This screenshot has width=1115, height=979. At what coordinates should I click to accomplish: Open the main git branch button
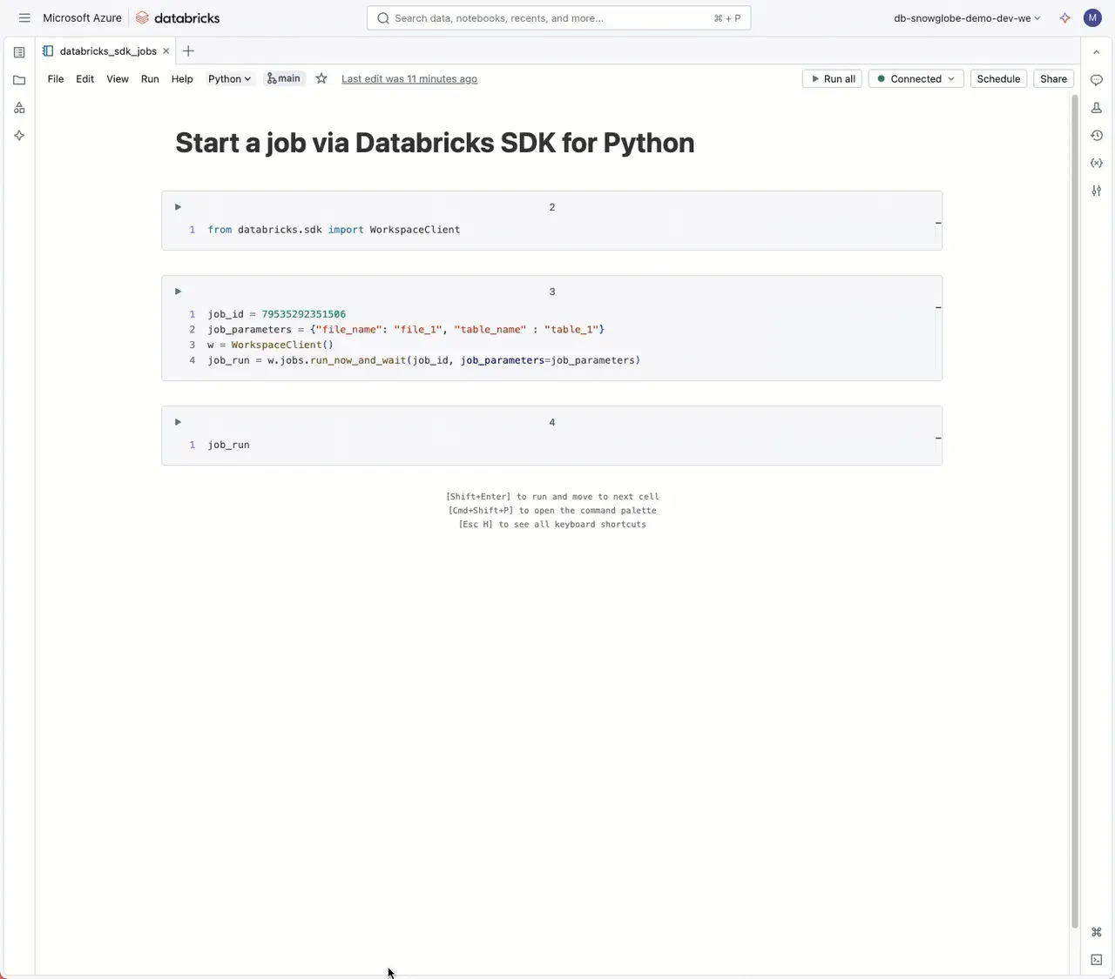(284, 78)
